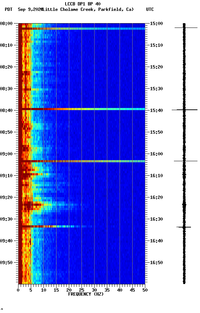Click the seismogram spike after 16:00 UTC

point(186,161)
